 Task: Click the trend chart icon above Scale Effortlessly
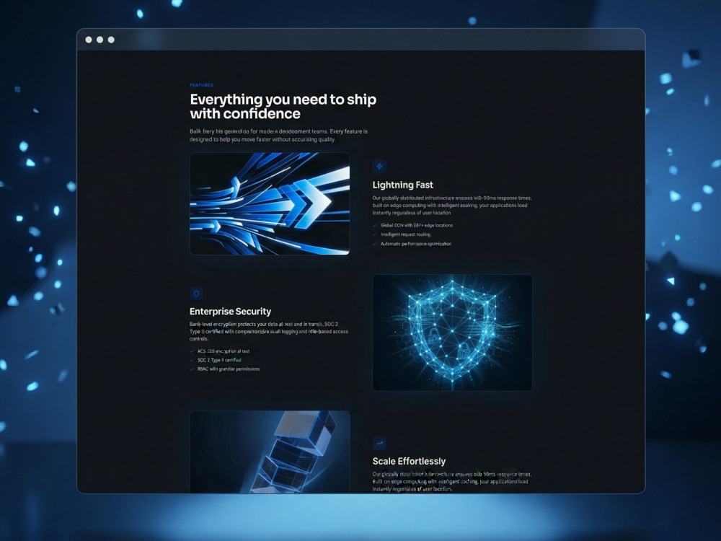(x=379, y=444)
